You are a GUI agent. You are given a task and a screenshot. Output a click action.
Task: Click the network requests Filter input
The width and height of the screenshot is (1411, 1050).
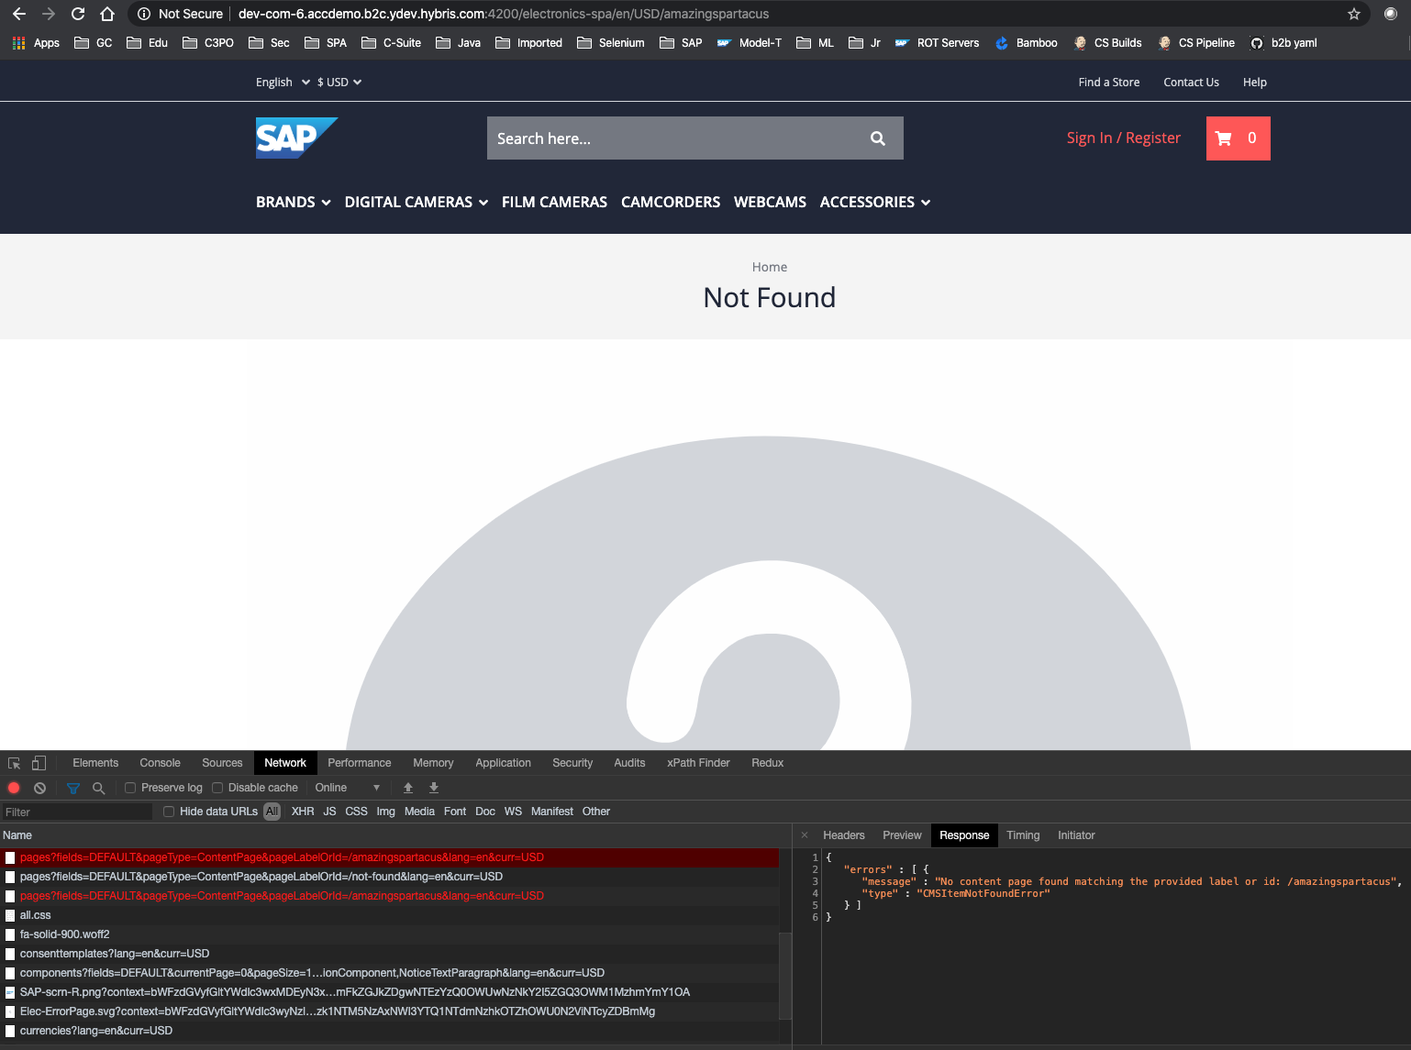[x=76, y=811]
